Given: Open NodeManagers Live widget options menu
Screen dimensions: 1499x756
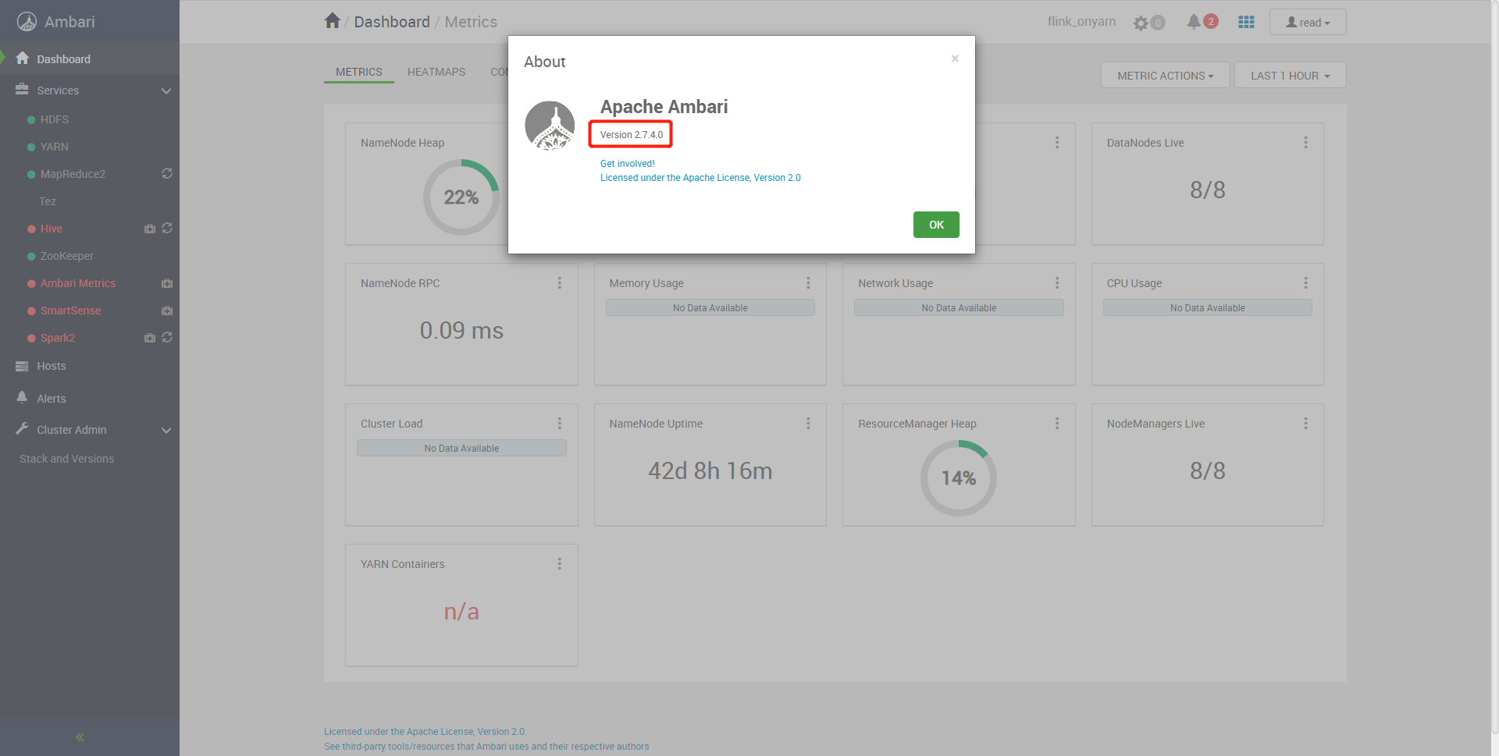Looking at the screenshot, I should 1305,424.
